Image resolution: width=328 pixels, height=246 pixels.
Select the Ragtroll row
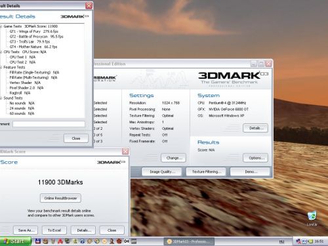20,93
